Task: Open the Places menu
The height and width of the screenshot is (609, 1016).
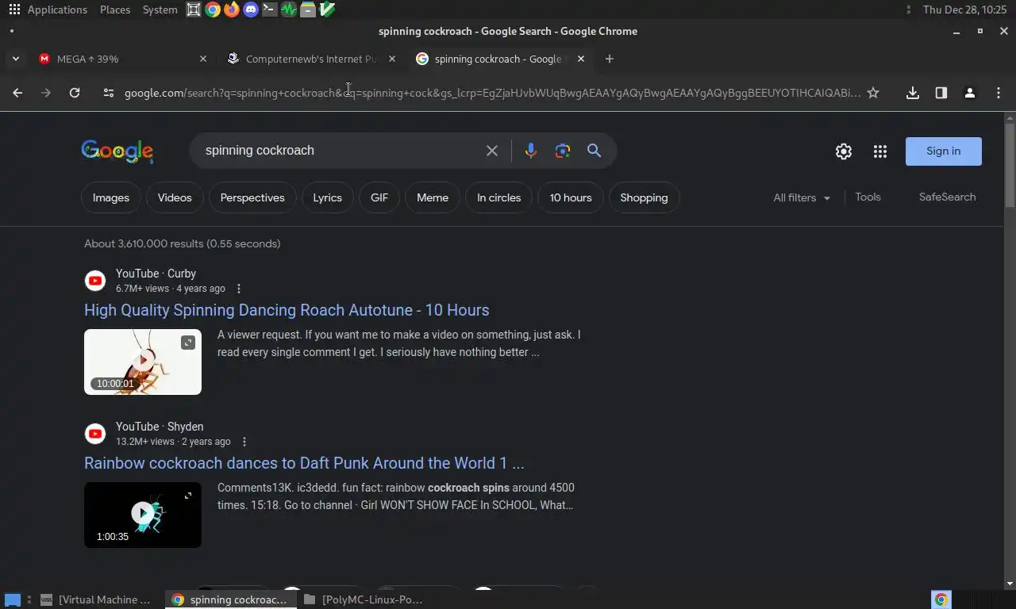Action: coord(115,10)
